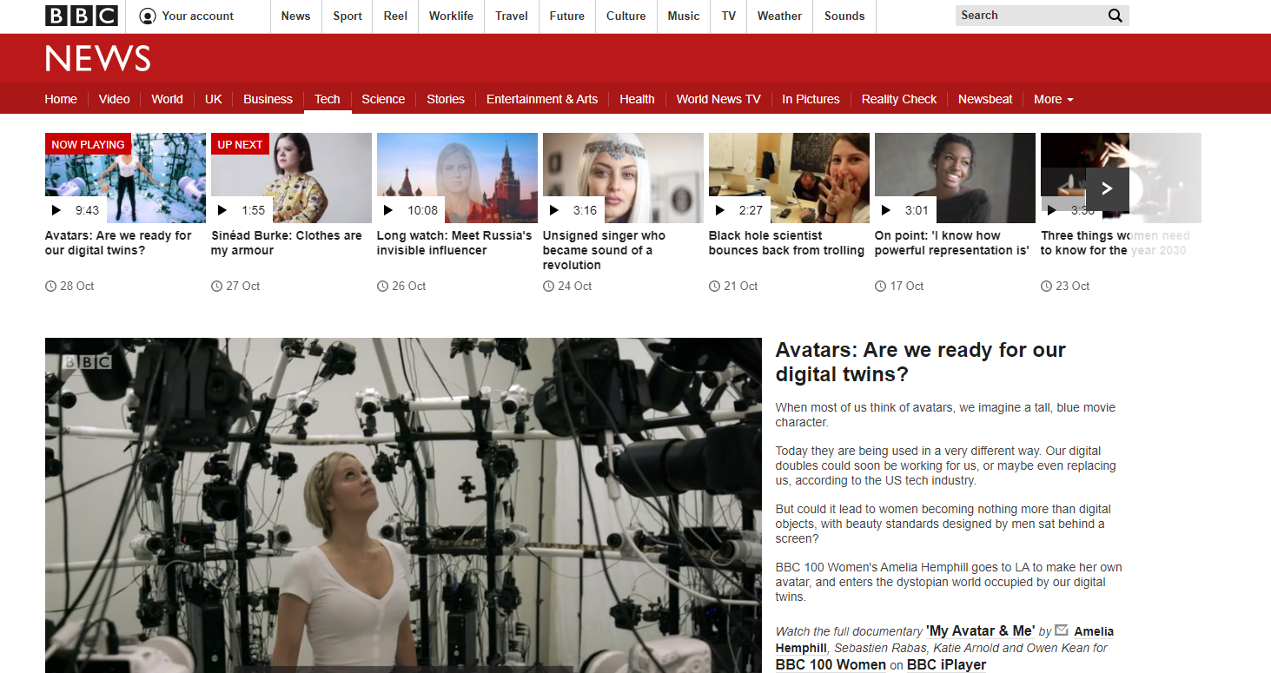
Task: Visit the Travel section
Action: pyautogui.click(x=512, y=16)
